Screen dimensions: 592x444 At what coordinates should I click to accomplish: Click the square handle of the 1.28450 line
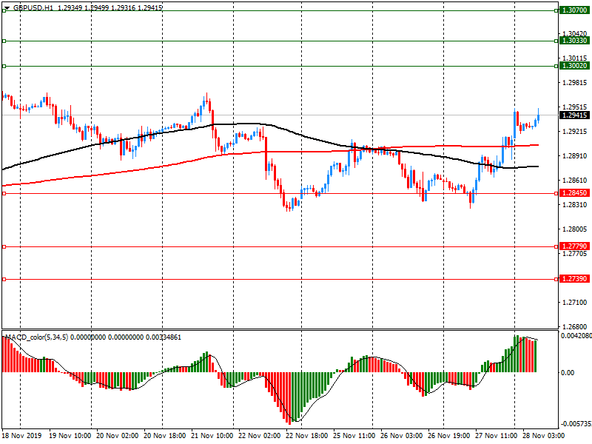tap(4, 193)
